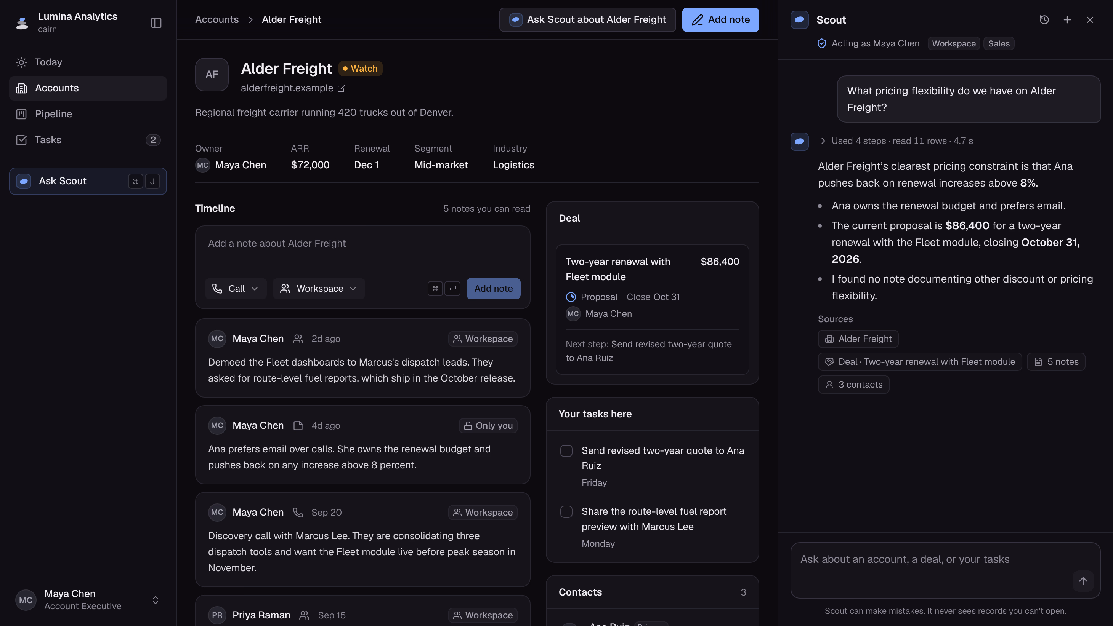Click the ARR value $72,000
This screenshot has height=626, width=1113.
coord(310,165)
